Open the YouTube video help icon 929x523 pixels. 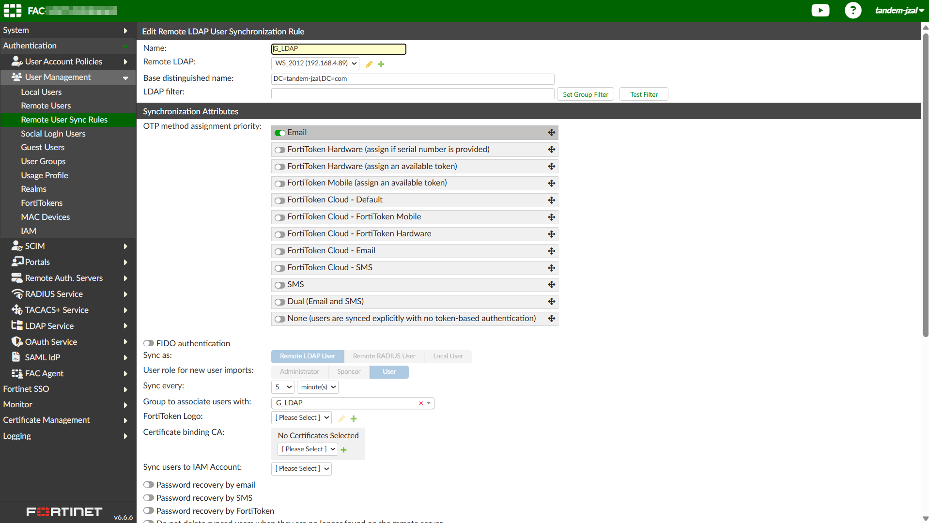click(820, 10)
